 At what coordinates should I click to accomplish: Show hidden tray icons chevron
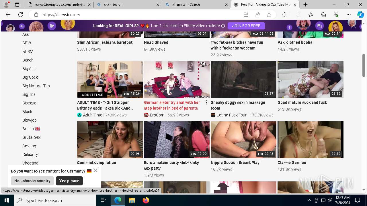click(x=309, y=200)
